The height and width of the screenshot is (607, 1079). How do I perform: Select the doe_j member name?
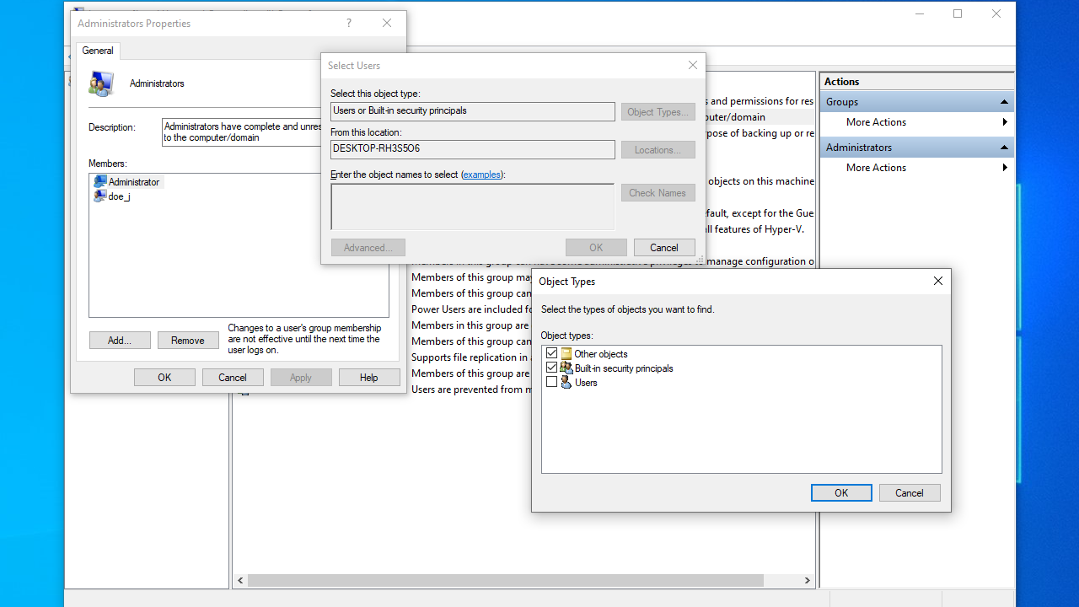pyautogui.click(x=120, y=196)
